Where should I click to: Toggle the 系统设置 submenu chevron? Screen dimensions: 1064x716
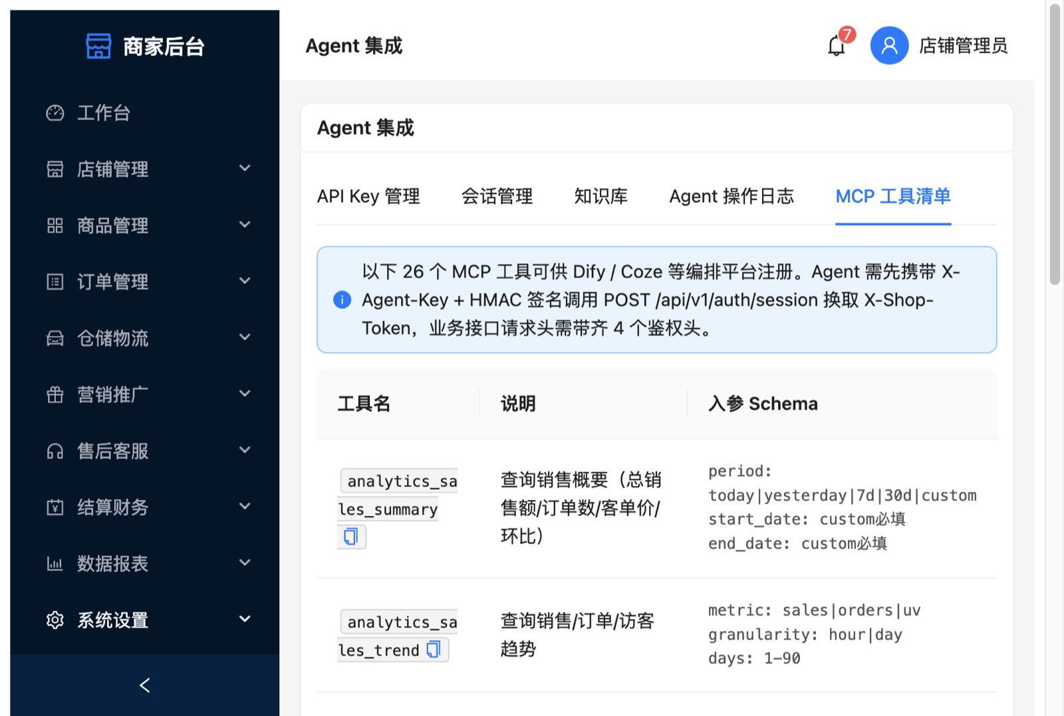click(x=245, y=619)
